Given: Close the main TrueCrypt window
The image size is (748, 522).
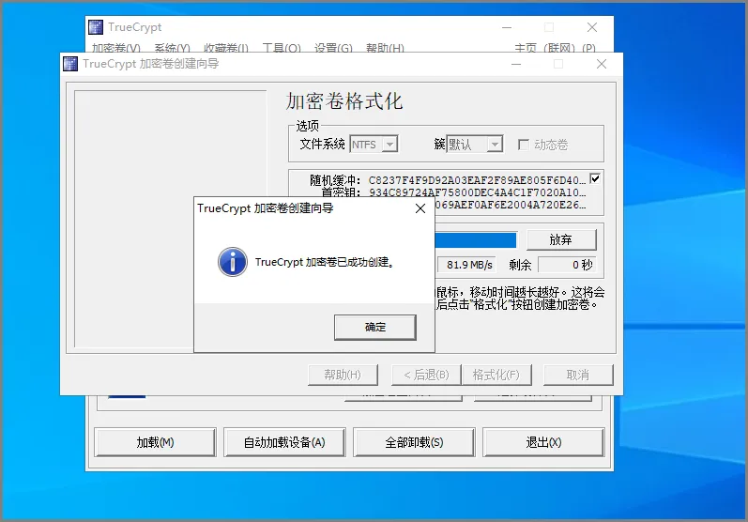Looking at the screenshot, I should click(592, 27).
